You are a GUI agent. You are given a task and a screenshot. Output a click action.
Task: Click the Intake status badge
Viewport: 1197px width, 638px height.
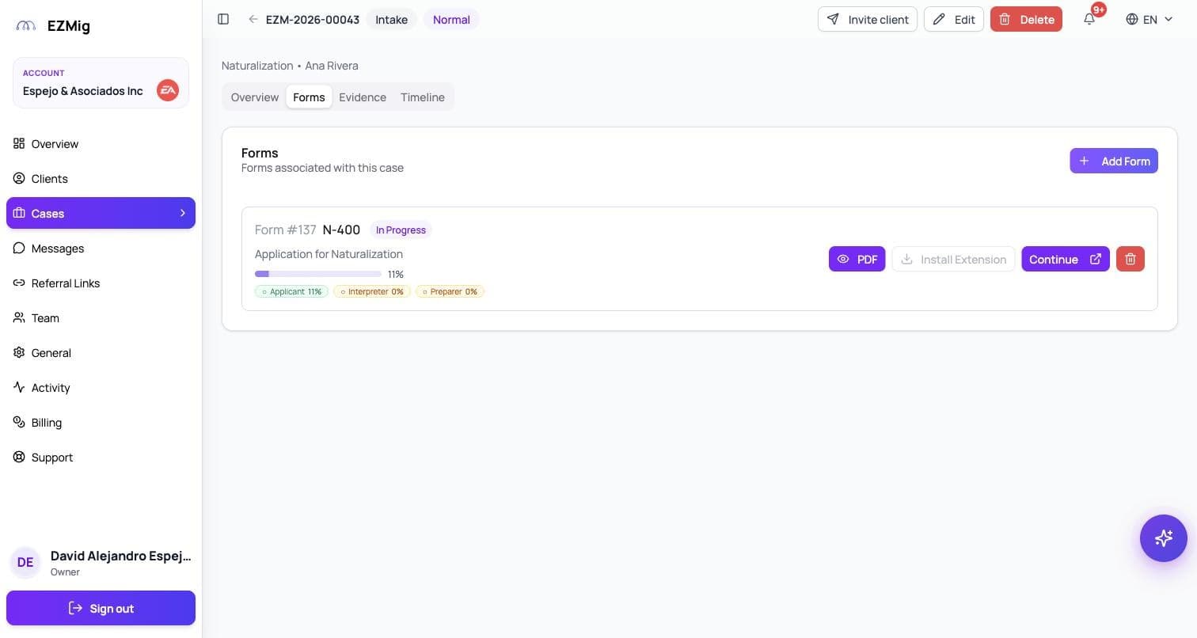[392, 19]
